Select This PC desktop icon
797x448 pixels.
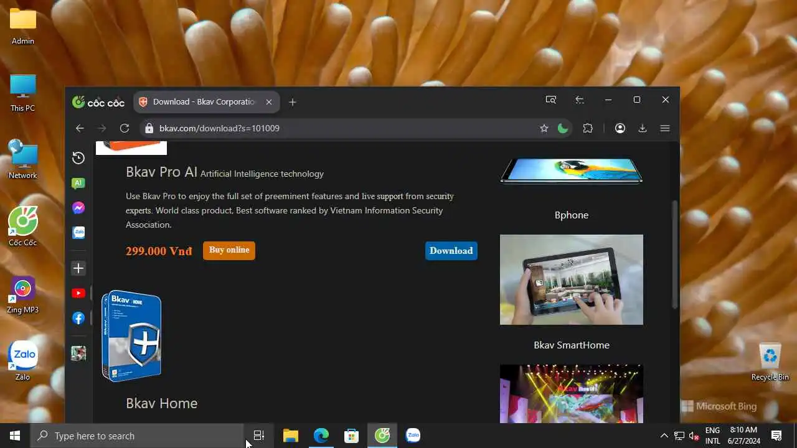23,93
